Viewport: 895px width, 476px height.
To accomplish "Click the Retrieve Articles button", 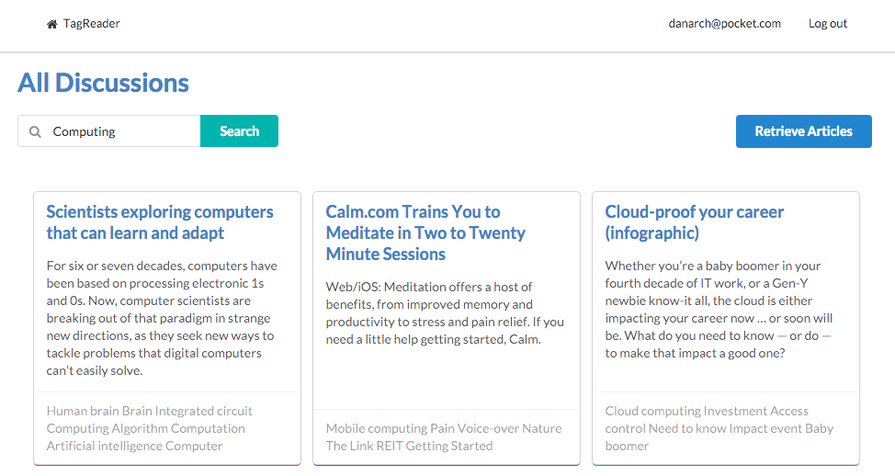I will (804, 131).
